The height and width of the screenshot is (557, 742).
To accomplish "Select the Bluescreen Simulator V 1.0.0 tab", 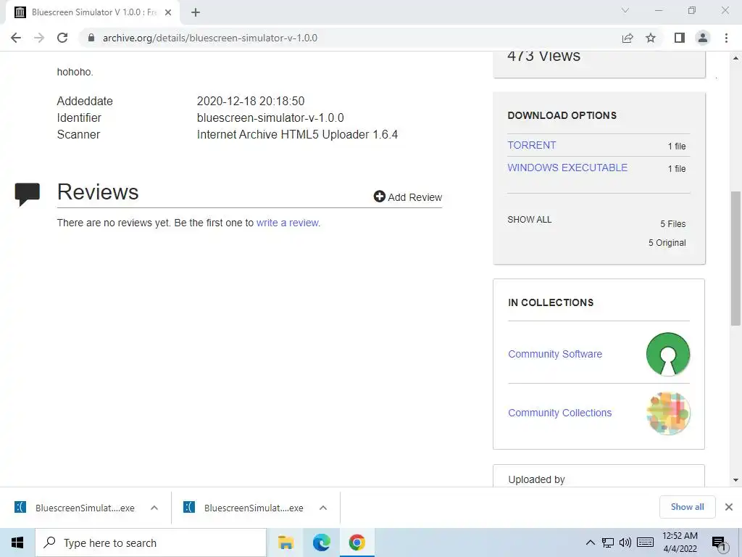I will click(x=93, y=12).
